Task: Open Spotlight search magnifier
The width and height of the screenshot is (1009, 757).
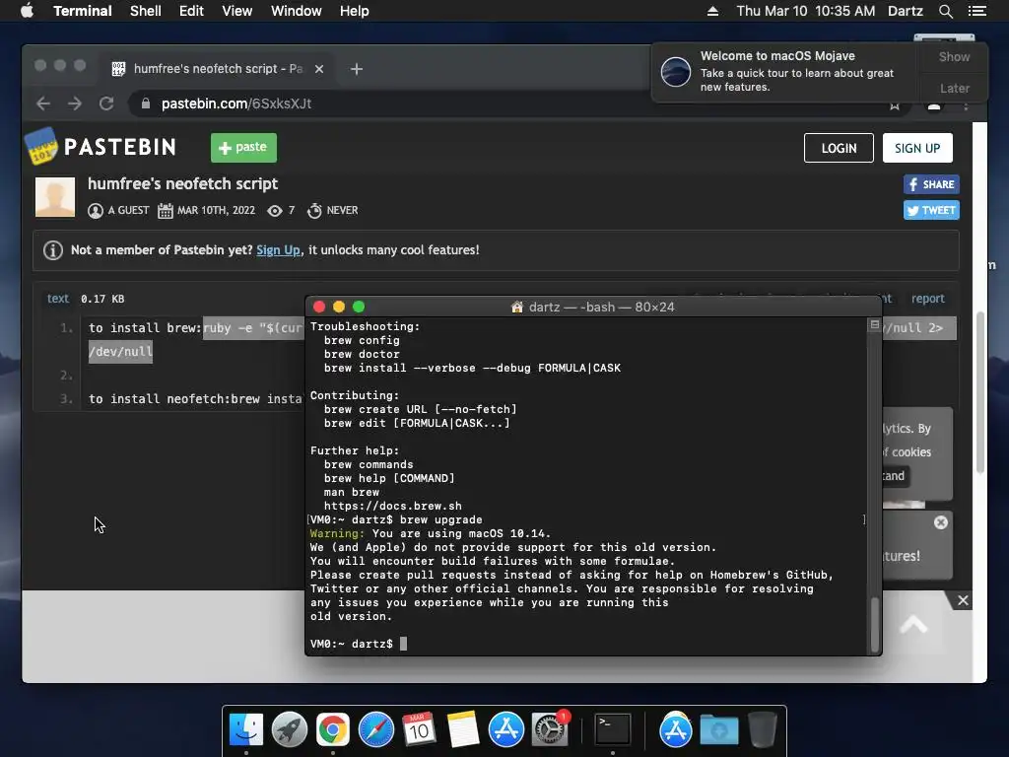Action: click(945, 11)
